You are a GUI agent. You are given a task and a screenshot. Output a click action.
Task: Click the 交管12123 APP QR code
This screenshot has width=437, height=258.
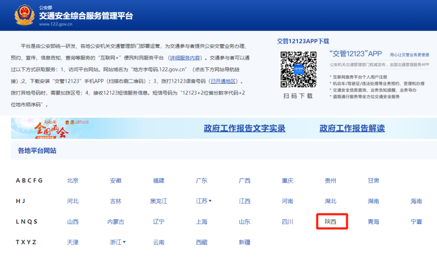coord(299,69)
